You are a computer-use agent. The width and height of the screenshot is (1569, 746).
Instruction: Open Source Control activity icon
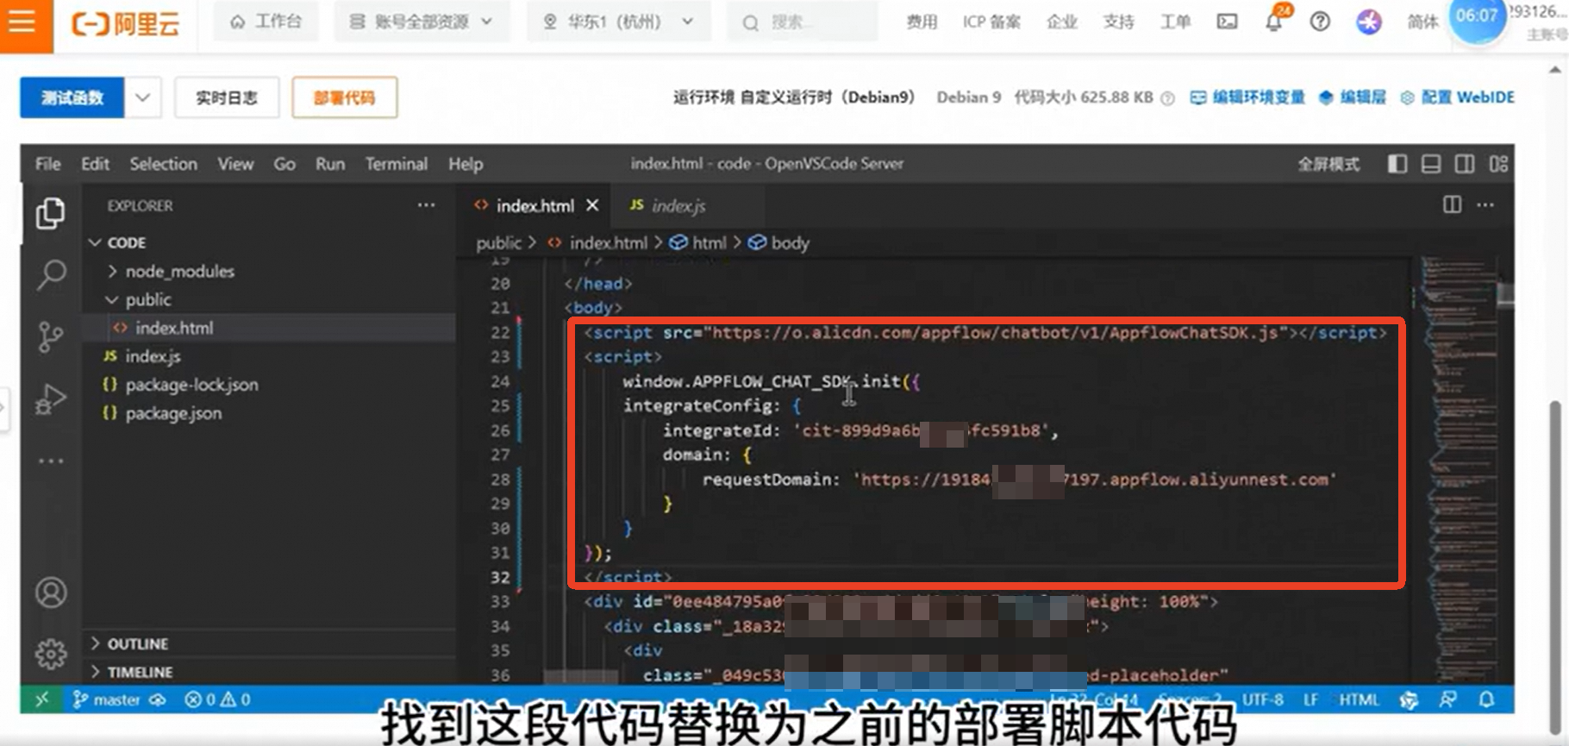point(51,337)
